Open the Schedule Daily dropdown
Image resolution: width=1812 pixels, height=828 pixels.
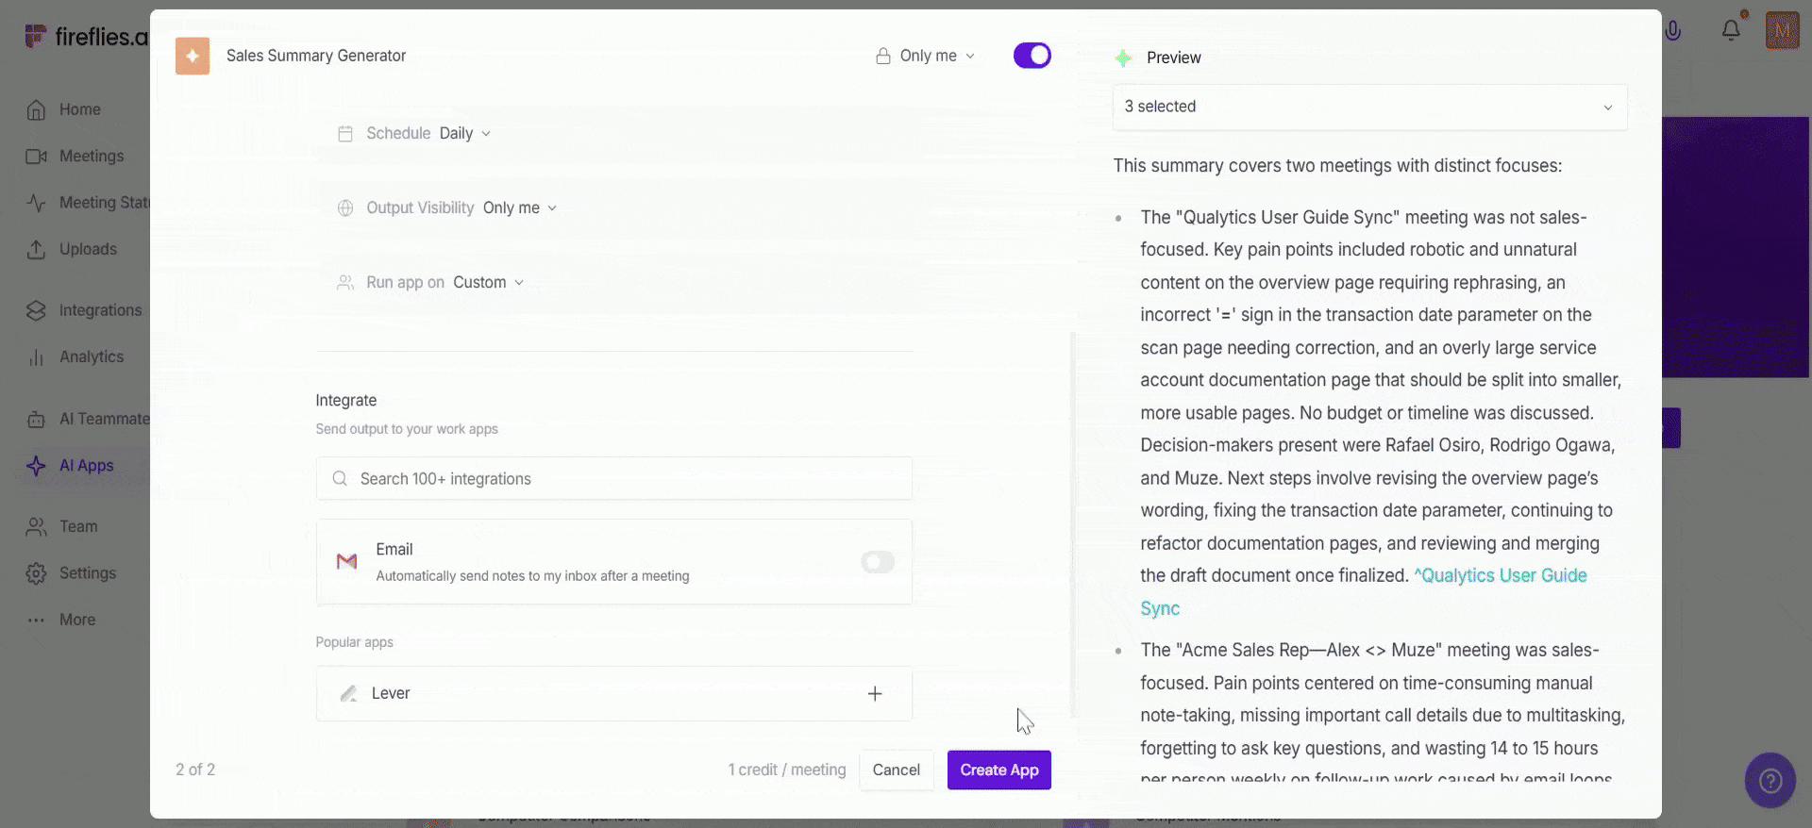click(465, 134)
